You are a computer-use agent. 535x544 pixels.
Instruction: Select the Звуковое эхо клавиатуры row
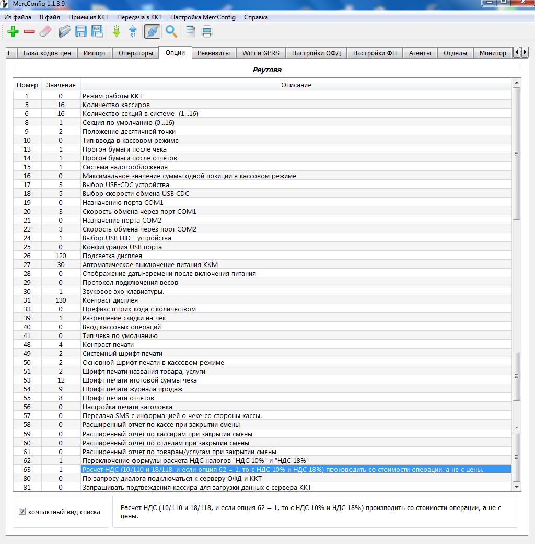coord(262,292)
